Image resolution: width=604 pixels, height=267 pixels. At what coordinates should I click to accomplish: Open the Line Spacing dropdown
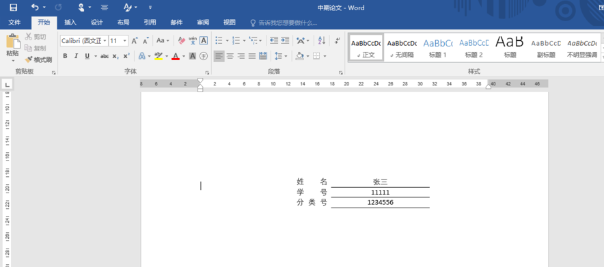click(x=281, y=56)
